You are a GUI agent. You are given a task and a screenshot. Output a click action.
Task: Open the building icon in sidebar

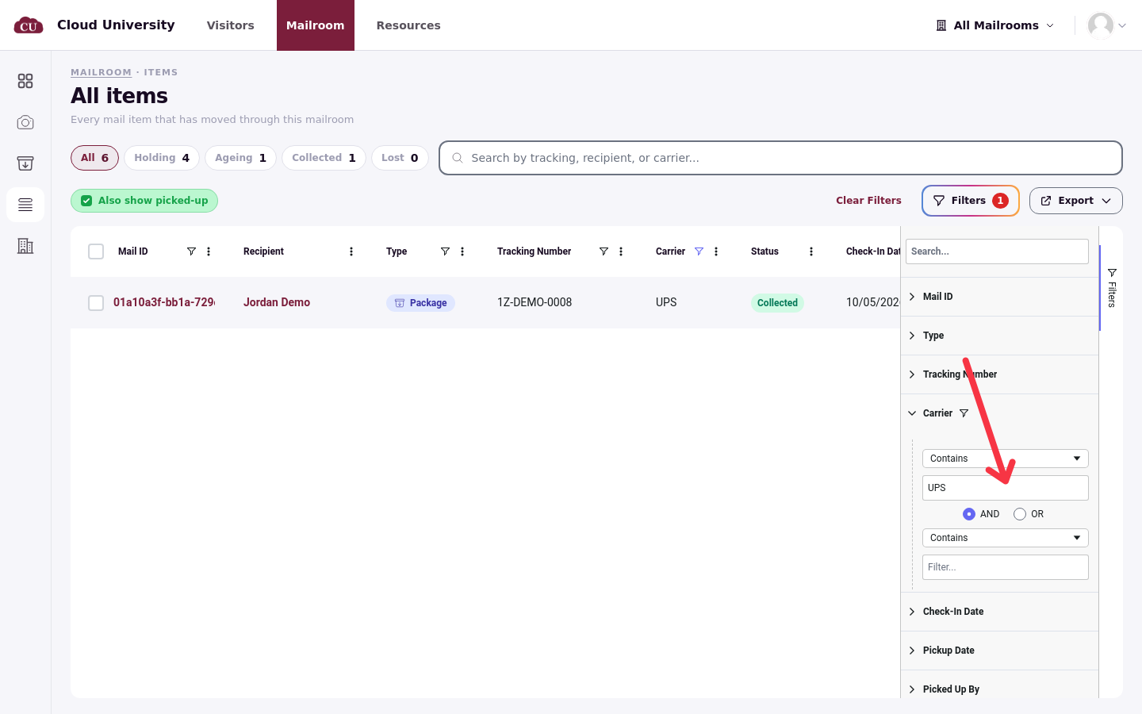25,246
